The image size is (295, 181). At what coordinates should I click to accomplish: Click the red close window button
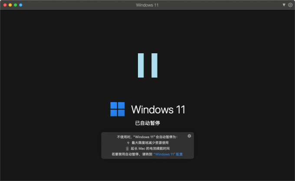(5, 5)
